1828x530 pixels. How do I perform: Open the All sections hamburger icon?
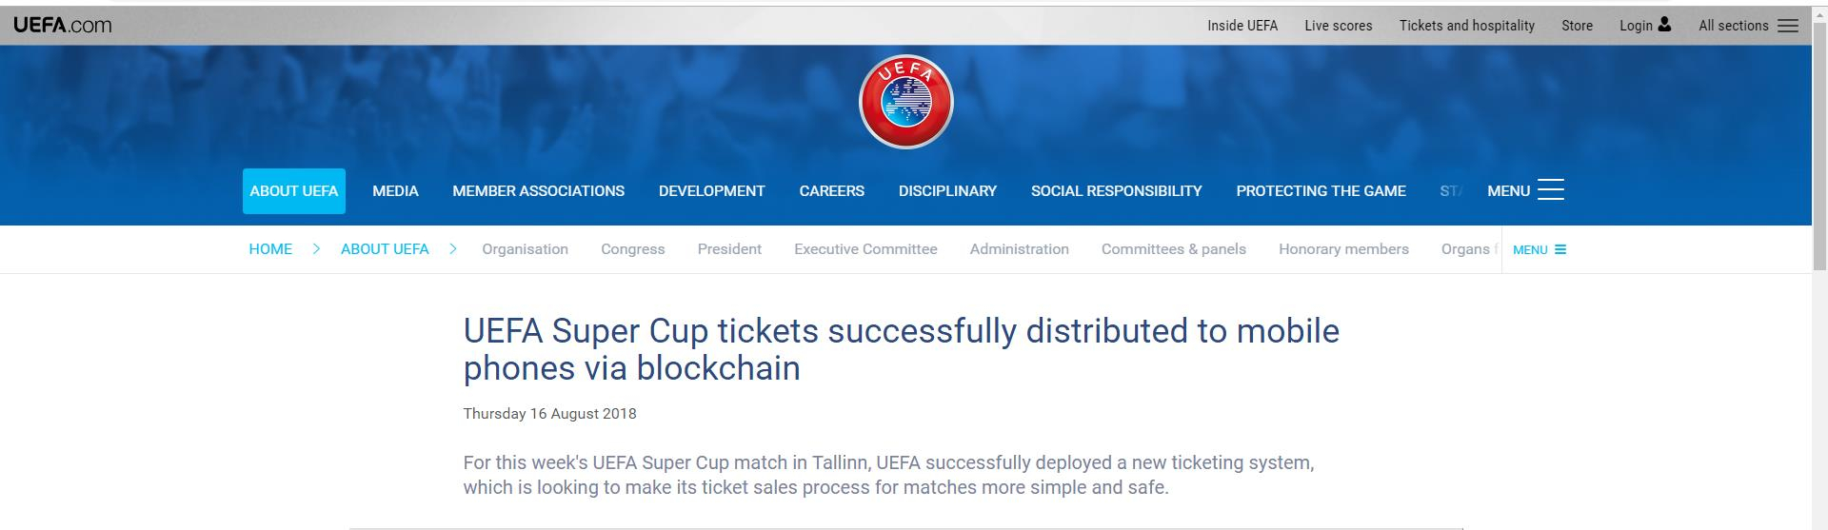[x=1788, y=26]
